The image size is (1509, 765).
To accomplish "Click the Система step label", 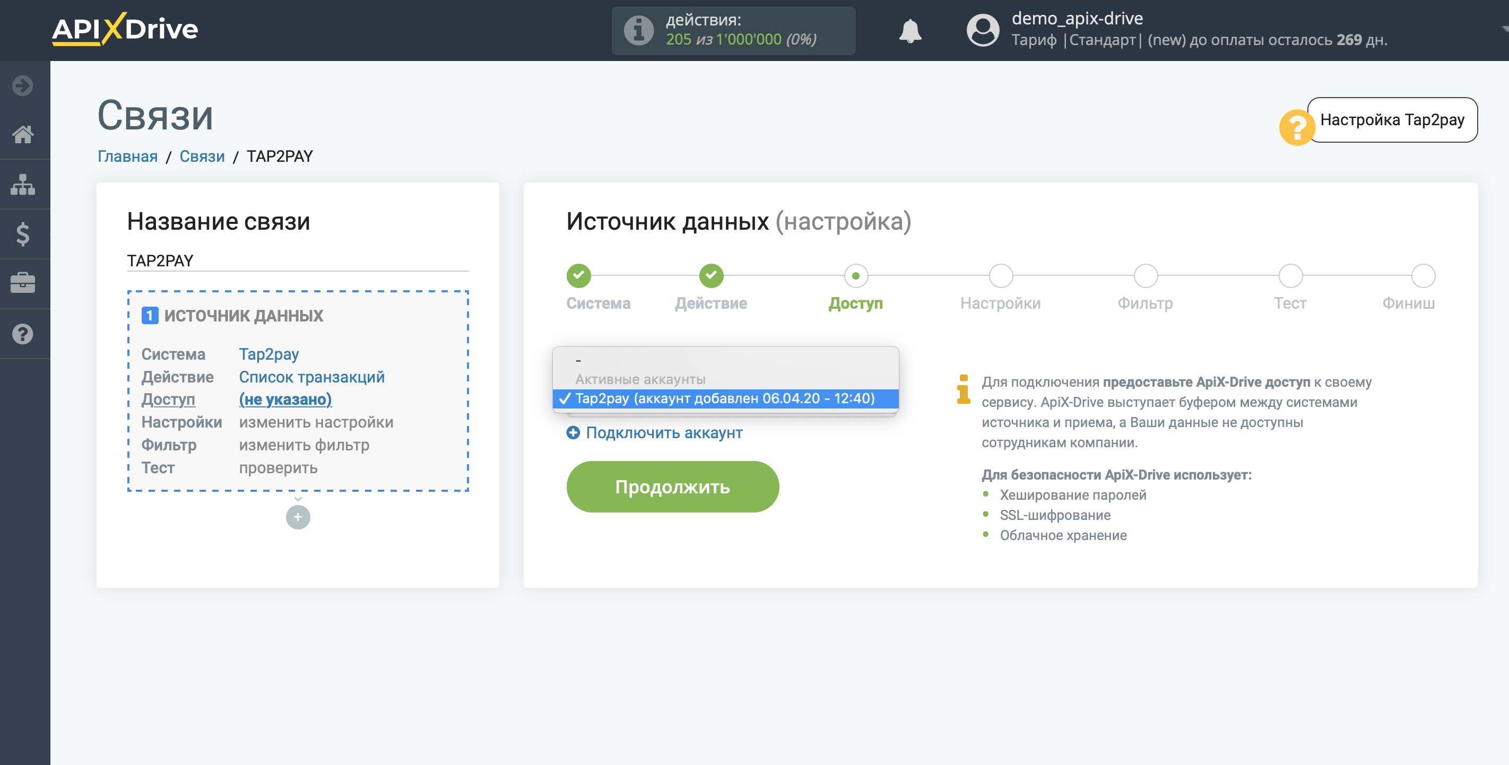I will coord(598,303).
